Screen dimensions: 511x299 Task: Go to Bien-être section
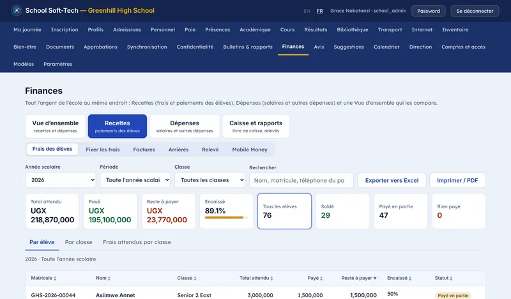click(x=25, y=47)
